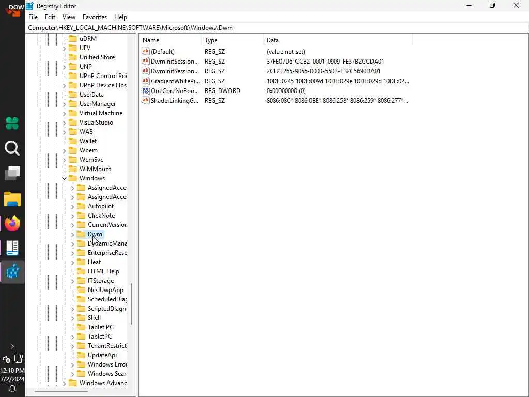529x397 pixels.
Task: Expand the Wbem key
Action: pyautogui.click(x=64, y=150)
